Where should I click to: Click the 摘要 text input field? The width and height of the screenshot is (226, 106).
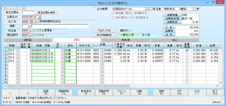(60, 26)
